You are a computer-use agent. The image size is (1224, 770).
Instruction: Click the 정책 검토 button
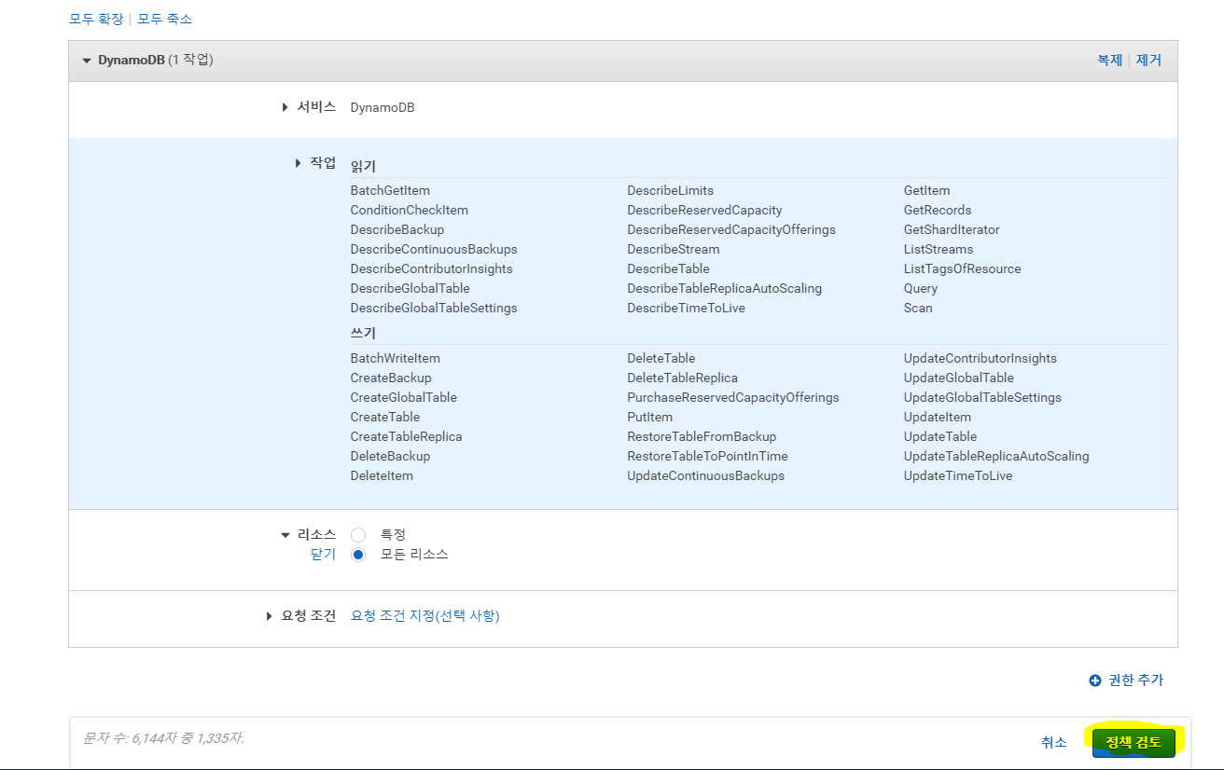pyautogui.click(x=1134, y=742)
